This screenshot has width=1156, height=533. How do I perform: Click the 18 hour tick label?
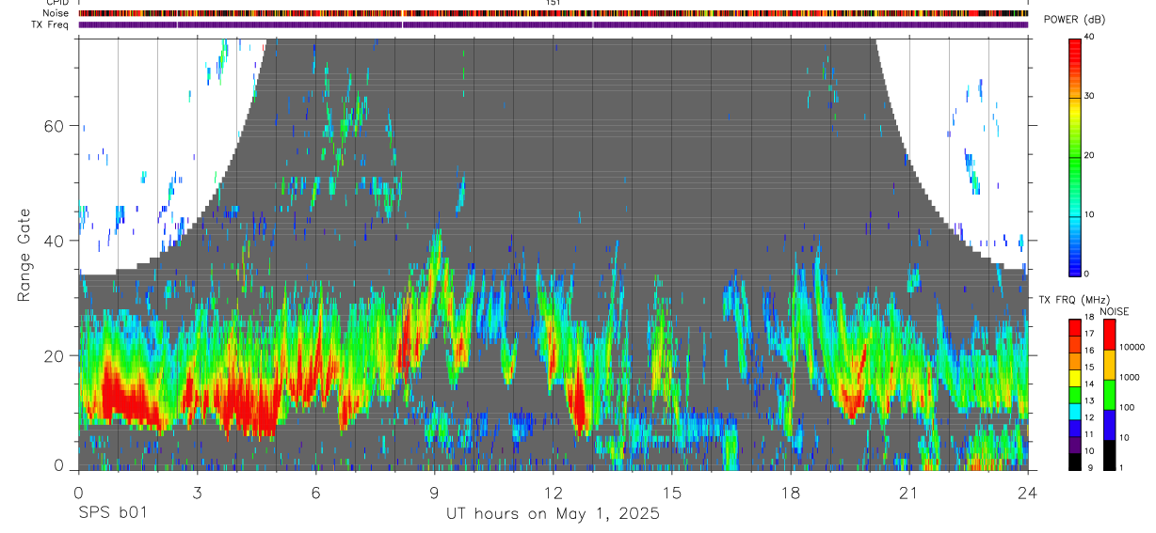click(790, 492)
